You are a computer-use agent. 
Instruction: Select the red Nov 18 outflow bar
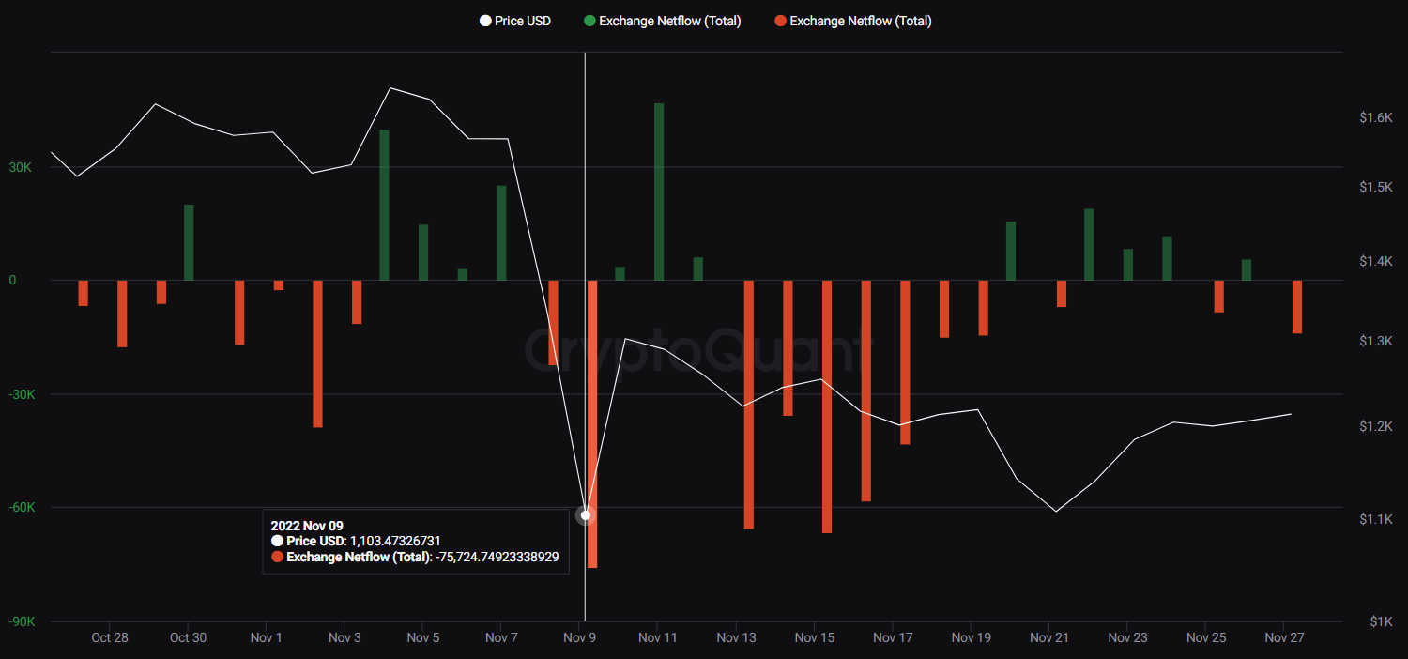(x=944, y=309)
